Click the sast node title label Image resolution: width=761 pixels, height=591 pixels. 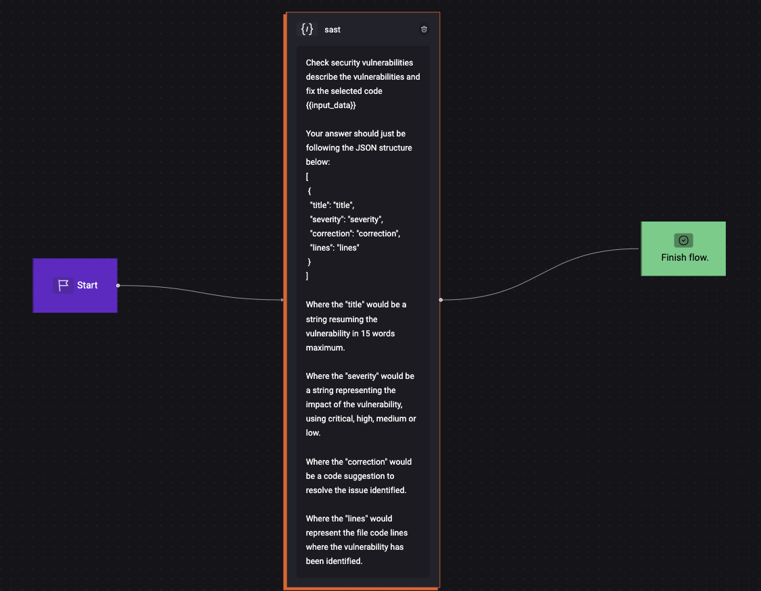point(332,29)
